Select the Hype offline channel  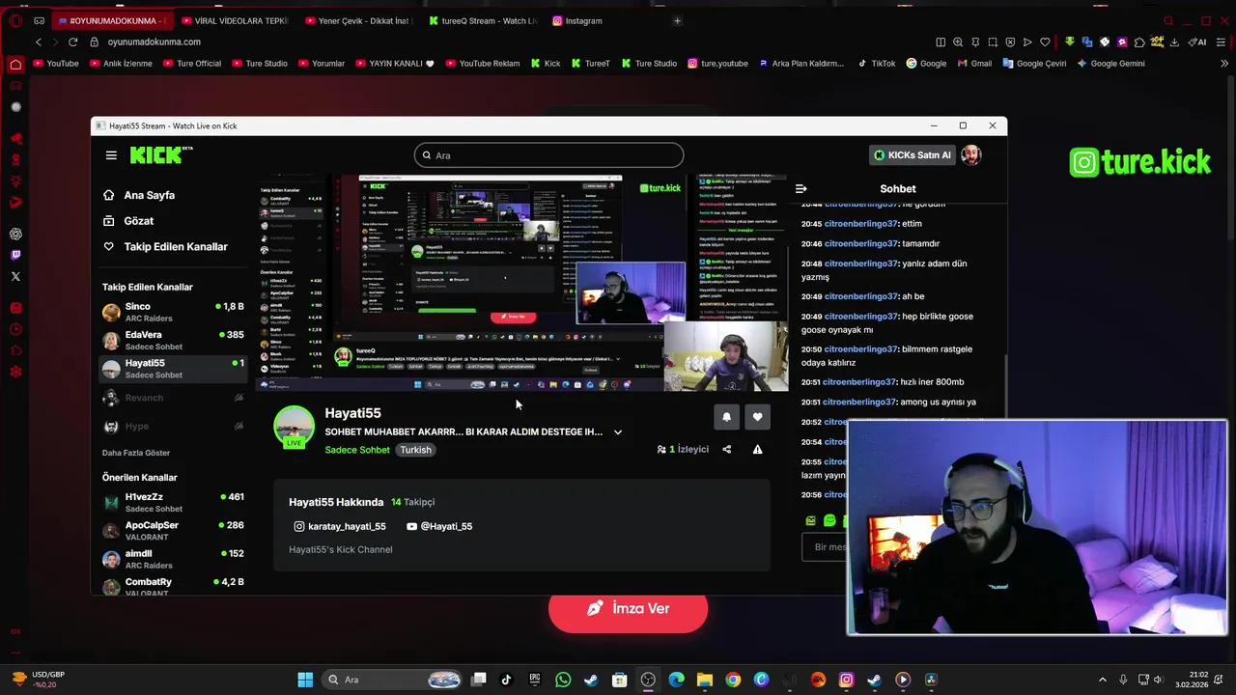[x=173, y=426]
